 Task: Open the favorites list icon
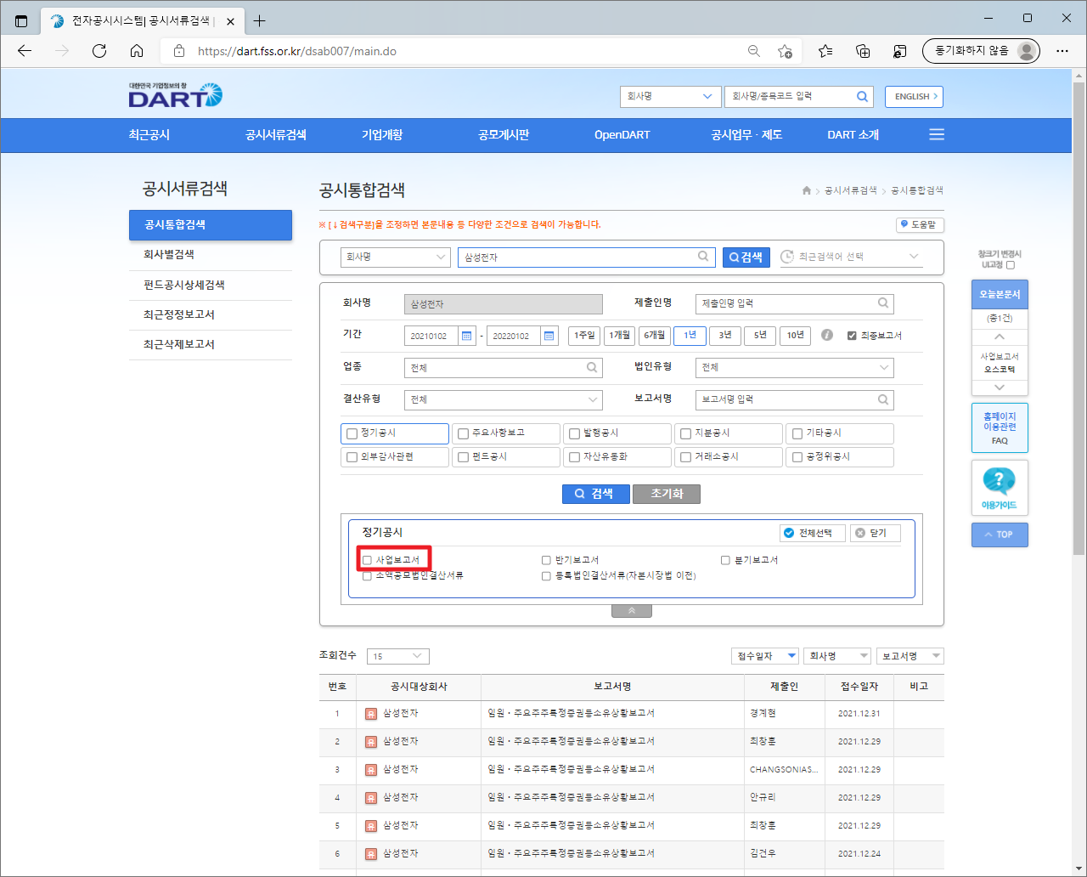(x=825, y=51)
